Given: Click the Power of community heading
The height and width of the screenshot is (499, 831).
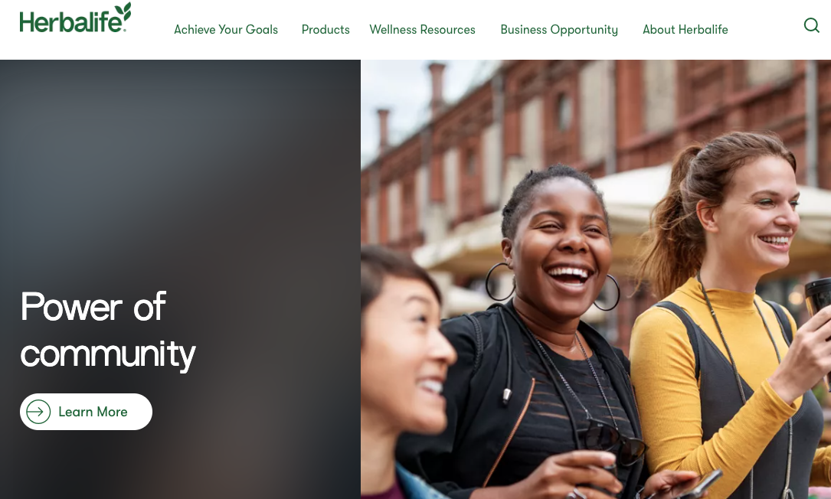Looking at the screenshot, I should coord(108,330).
